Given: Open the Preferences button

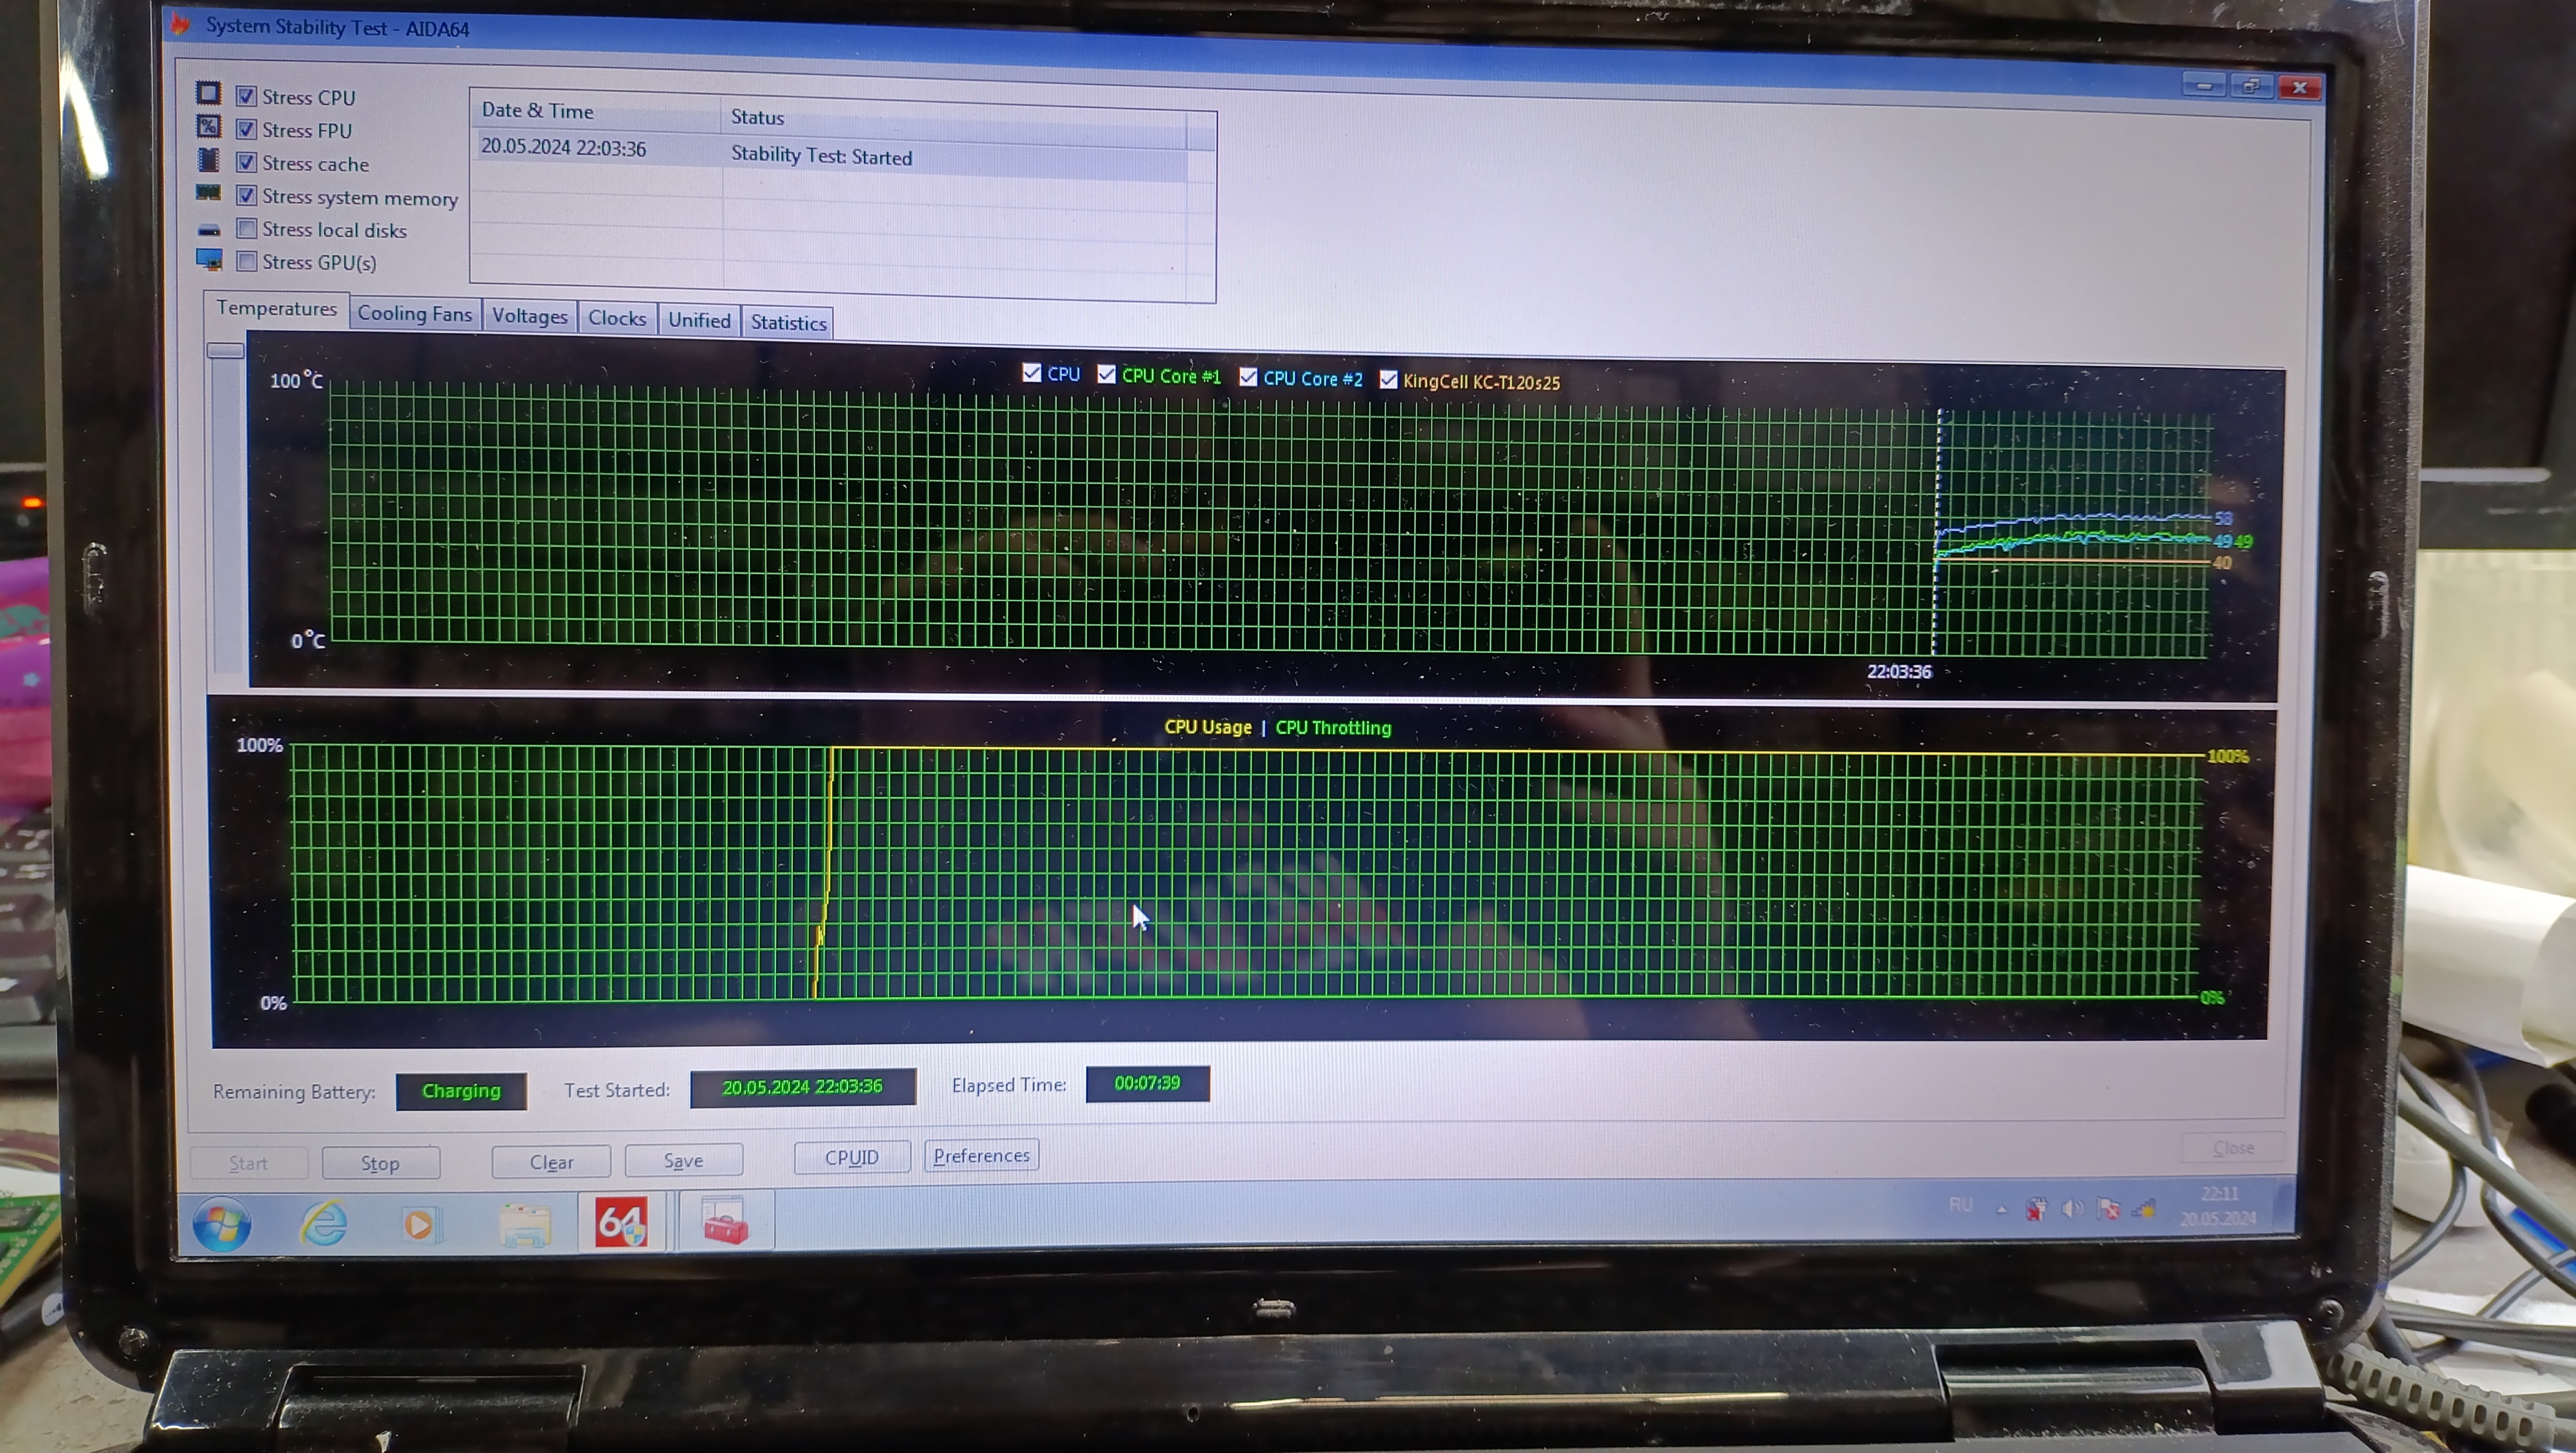Looking at the screenshot, I should 981,1155.
